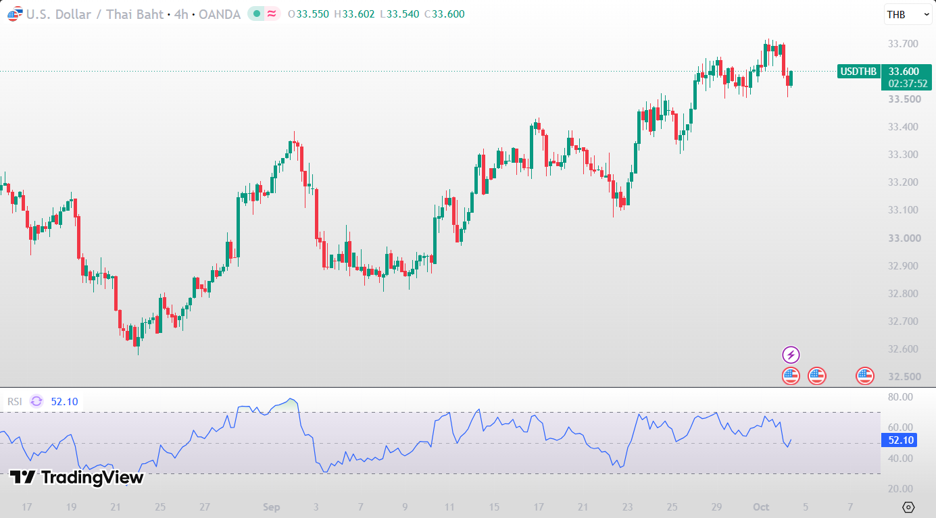Open the last US flag event marker near Oct 5
This screenshot has height=518, width=936.
[865, 375]
